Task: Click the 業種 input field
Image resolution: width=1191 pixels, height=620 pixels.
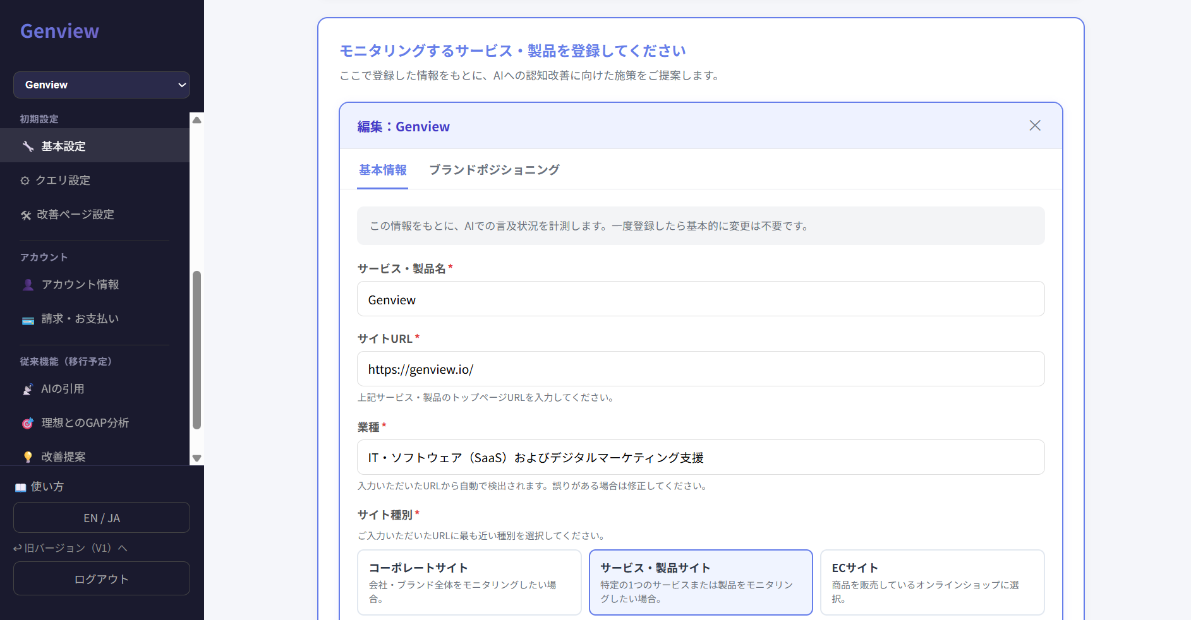Action: tap(701, 457)
